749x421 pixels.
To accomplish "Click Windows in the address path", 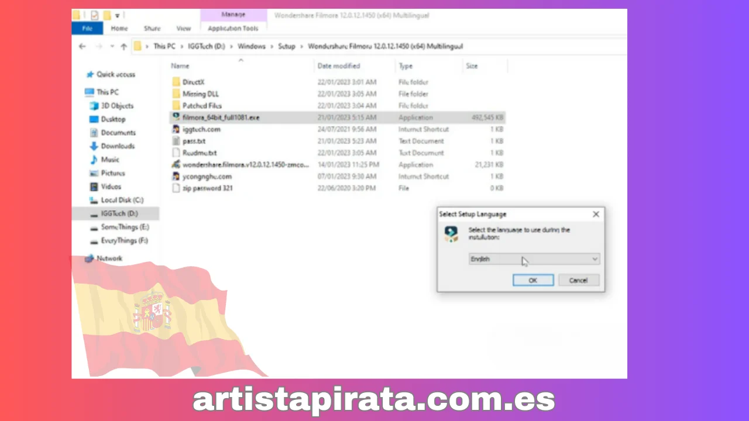I will click(x=251, y=46).
